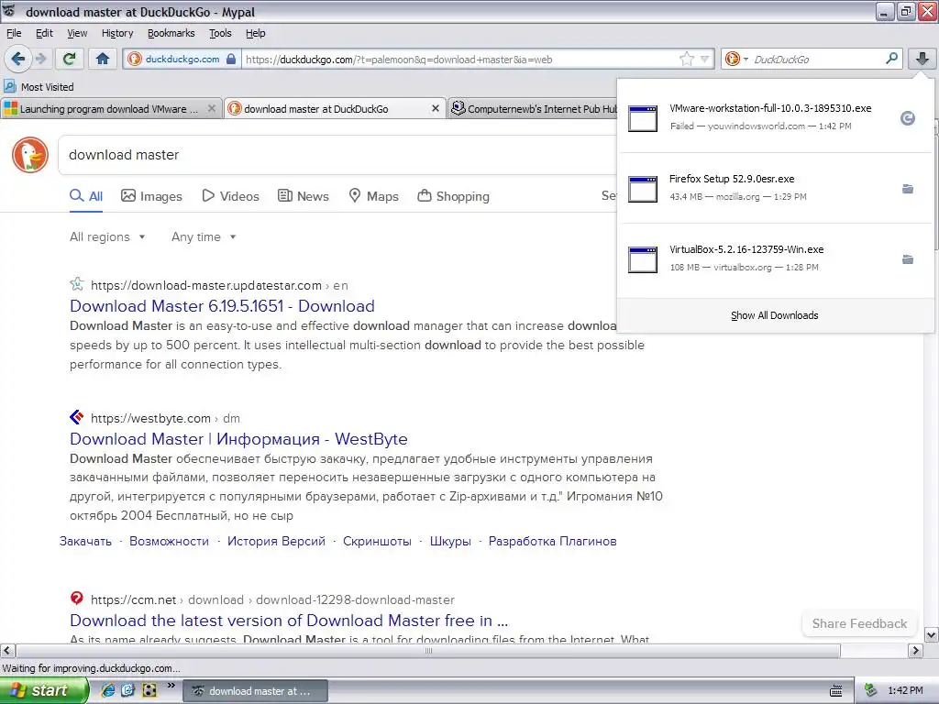Click the download master taskbar button
939x704 pixels.
click(x=255, y=691)
